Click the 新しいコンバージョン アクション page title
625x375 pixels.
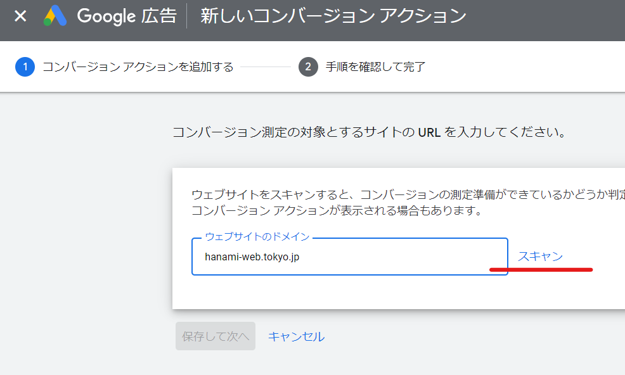pyautogui.click(x=333, y=16)
